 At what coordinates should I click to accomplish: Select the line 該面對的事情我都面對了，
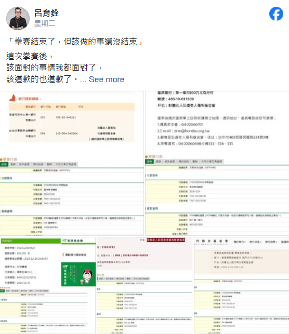pyautogui.click(x=55, y=68)
